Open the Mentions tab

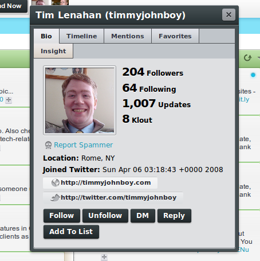click(128, 36)
